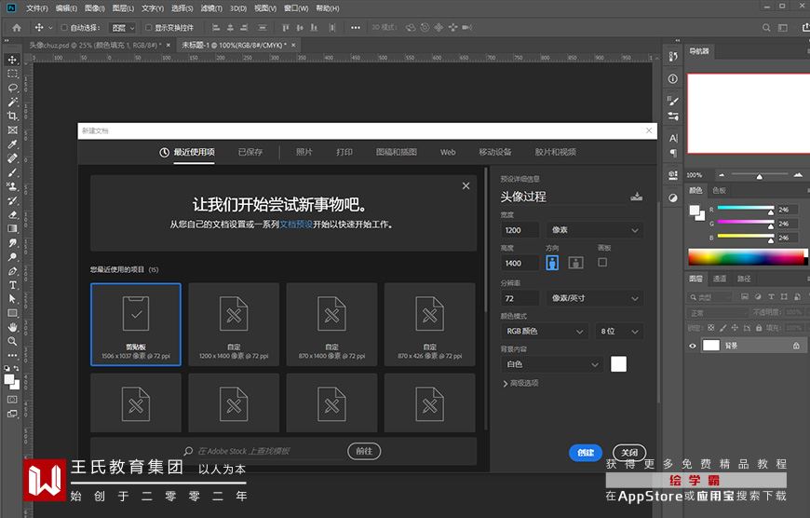Screen dimensions: 810x518
Task: Open the 类型 layer filter dropdown
Action: pyautogui.click(x=710, y=297)
